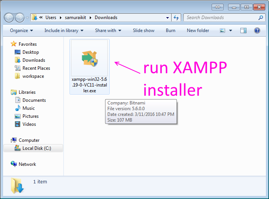Click the details pane Downloads folder icon
Viewport: 269px width, 199px height.
[x=17, y=186]
